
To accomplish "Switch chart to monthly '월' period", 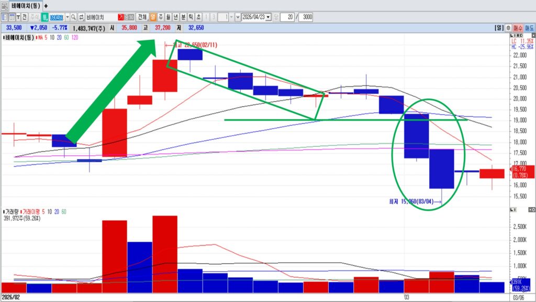I will 169,17.
